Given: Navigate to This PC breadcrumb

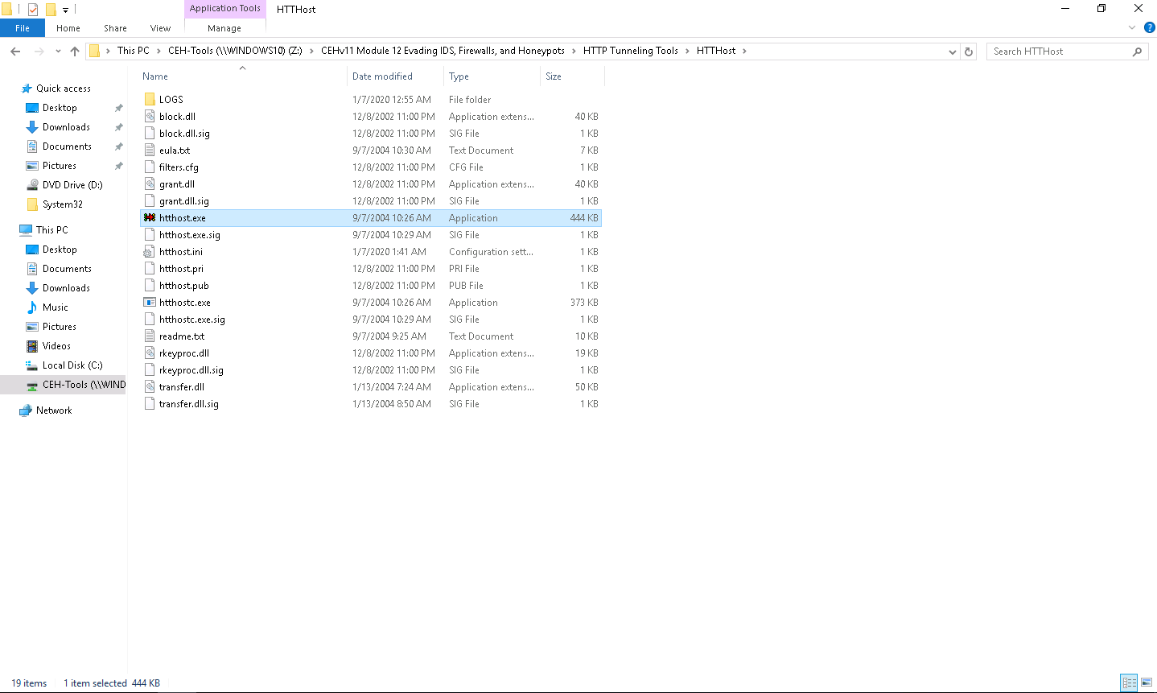Looking at the screenshot, I should [134, 51].
